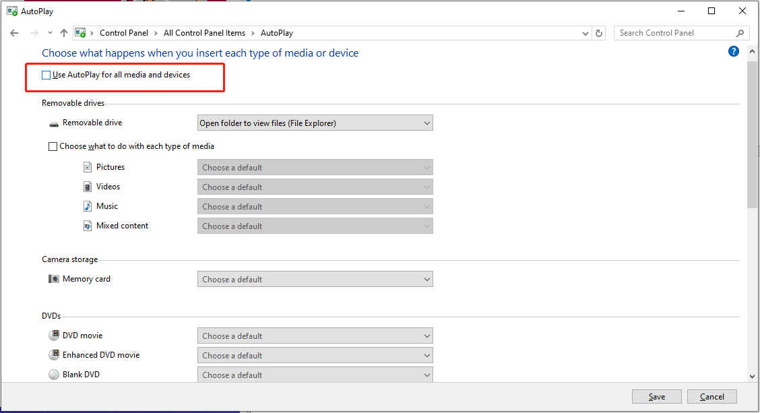Viewport: 760px width, 413px height.
Task: Open the Removable drive action dropdown
Action: pyautogui.click(x=315, y=123)
